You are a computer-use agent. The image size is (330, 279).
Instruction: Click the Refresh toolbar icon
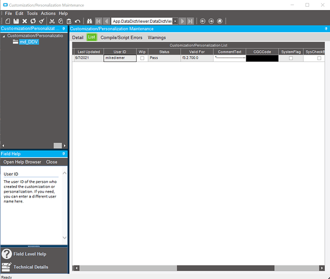pyautogui.click(x=33, y=21)
